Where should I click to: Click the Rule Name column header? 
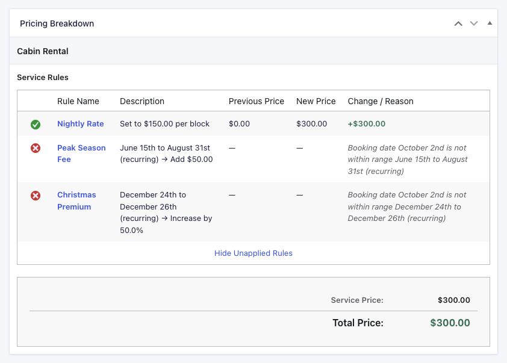tap(78, 101)
